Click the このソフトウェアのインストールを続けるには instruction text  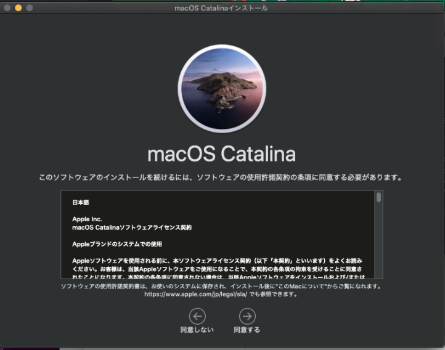click(x=221, y=177)
